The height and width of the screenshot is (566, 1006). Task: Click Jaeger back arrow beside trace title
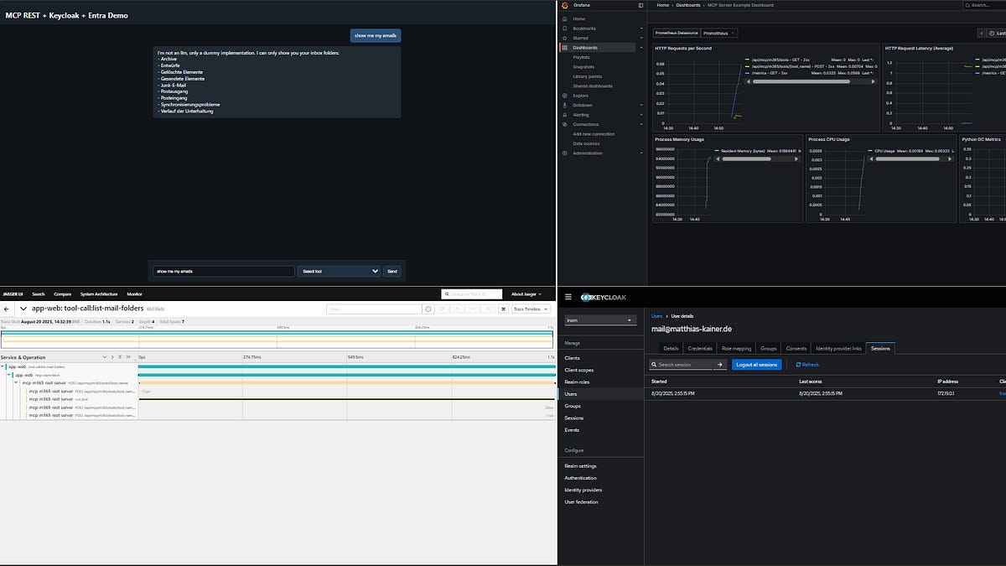[x=7, y=309]
